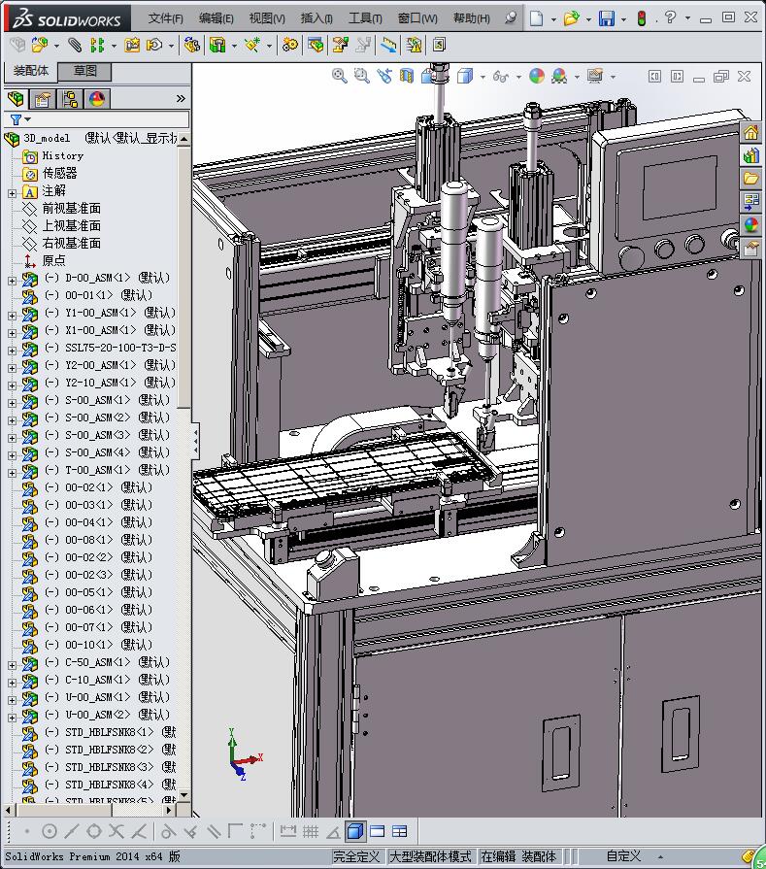Open the 工具(T) menu
The image size is (766, 869).
coord(365,18)
